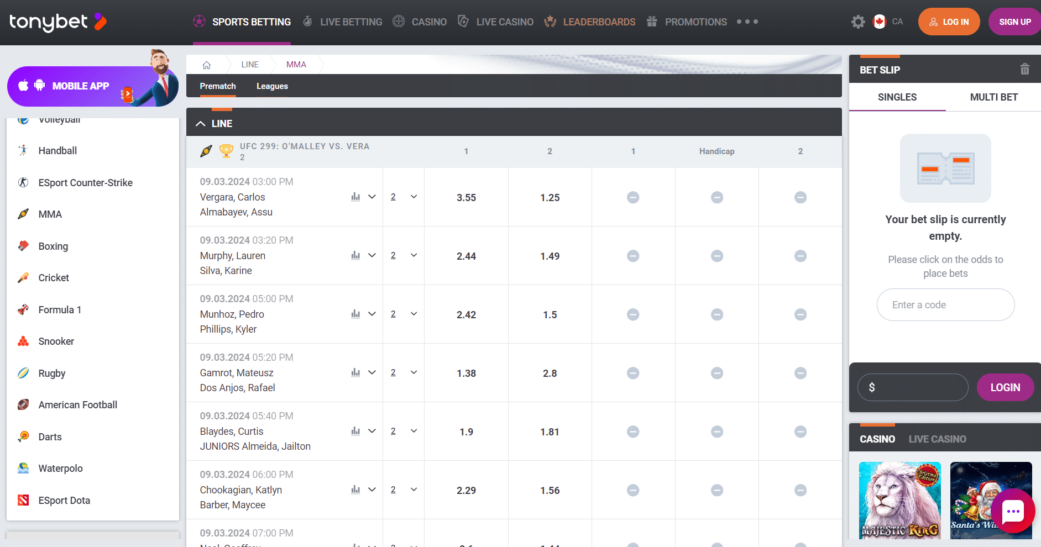
Task: Switch to Sports Betting section
Action: click(x=242, y=22)
